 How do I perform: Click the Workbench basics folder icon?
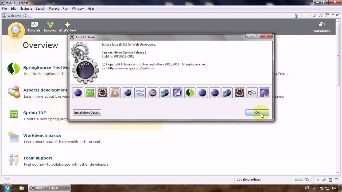13,137
